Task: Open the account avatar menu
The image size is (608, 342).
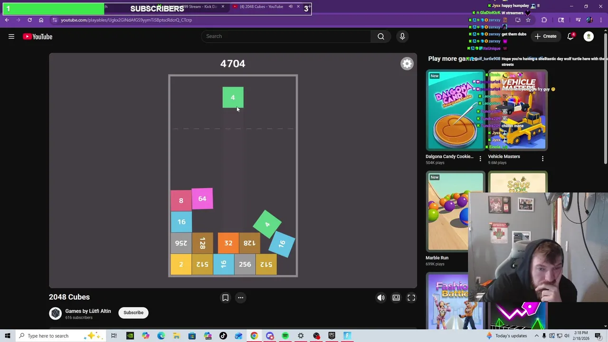Action: click(589, 36)
